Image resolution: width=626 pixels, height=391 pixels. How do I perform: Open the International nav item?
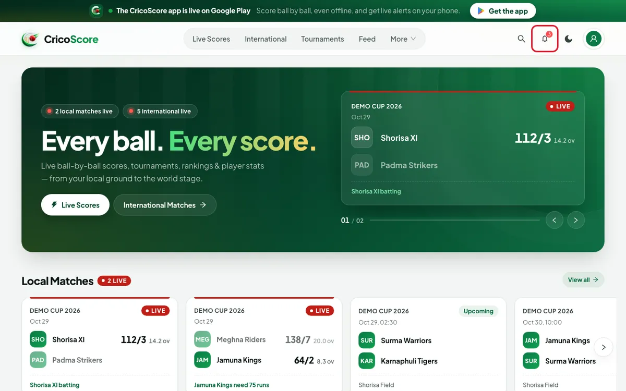(266, 39)
